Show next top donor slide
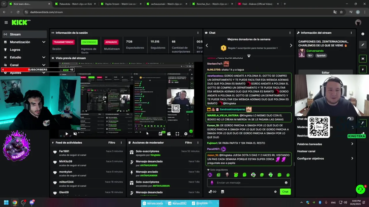Image resolution: width=369 pixels, height=207 pixels. click(291, 45)
